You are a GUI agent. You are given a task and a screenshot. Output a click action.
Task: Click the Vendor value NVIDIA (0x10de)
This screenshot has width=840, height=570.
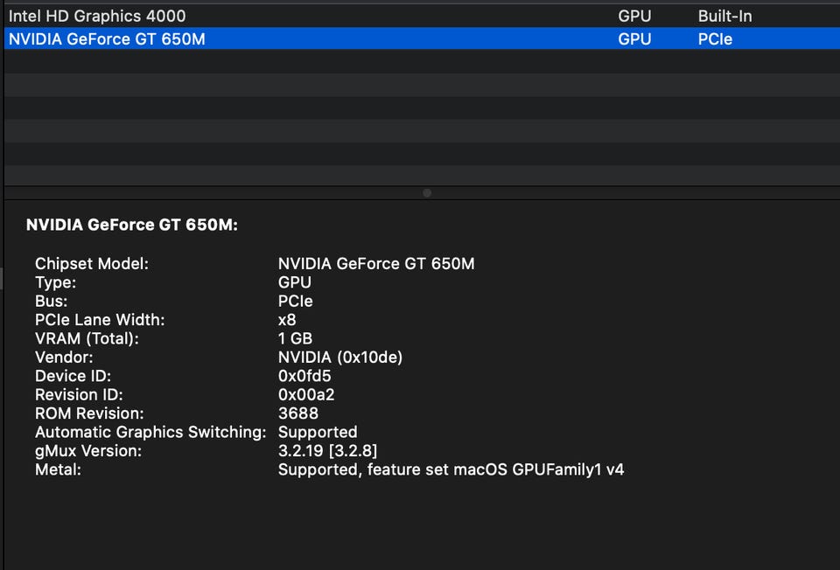click(340, 357)
